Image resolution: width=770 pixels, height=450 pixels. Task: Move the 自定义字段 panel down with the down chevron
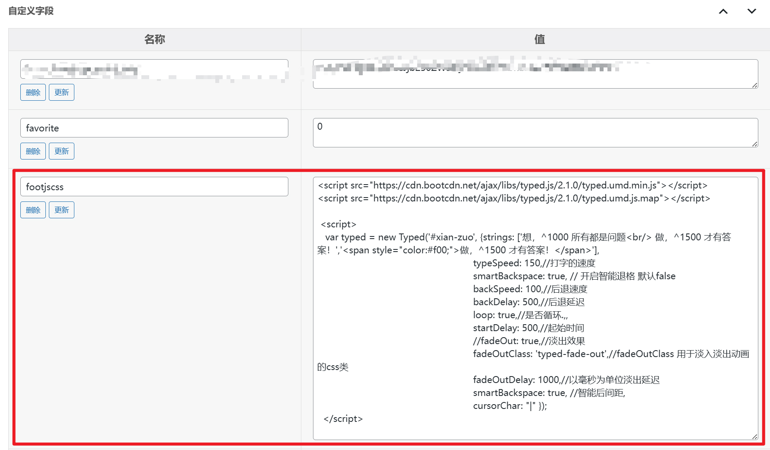coord(752,11)
